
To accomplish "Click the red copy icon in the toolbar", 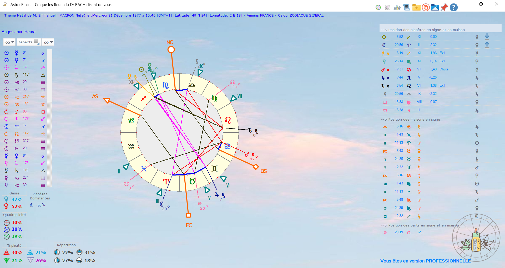I will click(426, 7).
